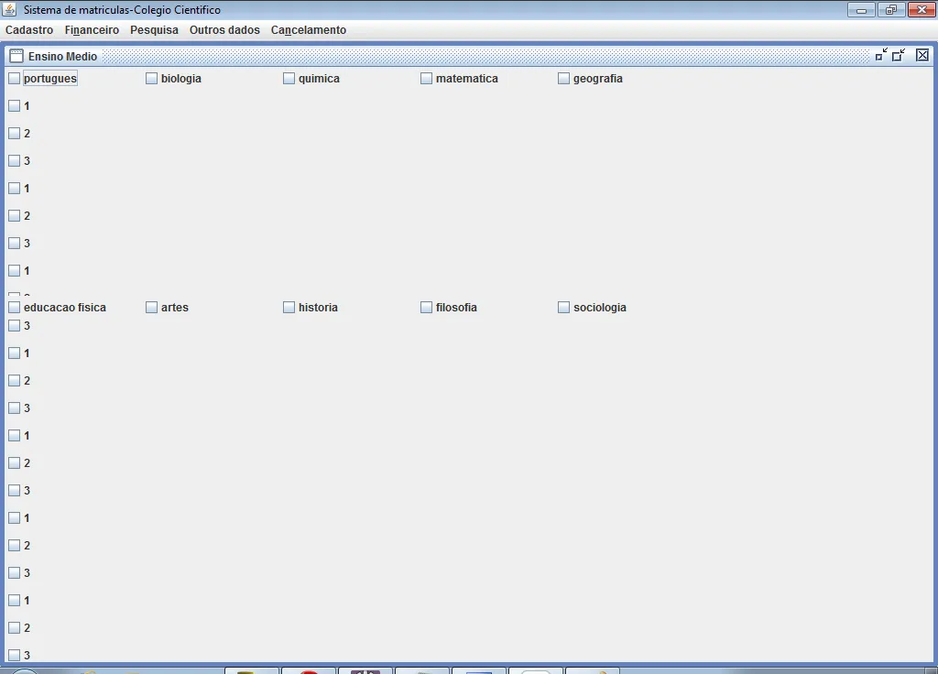Screen dimensions: 938x674
Task: Click the Ensino Medio frame title
Action: 63,56
